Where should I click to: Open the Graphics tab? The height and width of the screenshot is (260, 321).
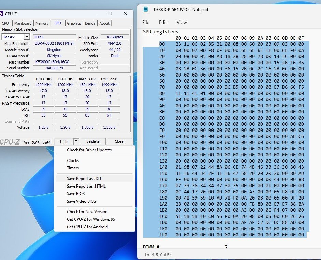(74, 23)
